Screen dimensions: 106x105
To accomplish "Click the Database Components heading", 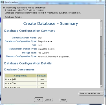I will 19,70.
